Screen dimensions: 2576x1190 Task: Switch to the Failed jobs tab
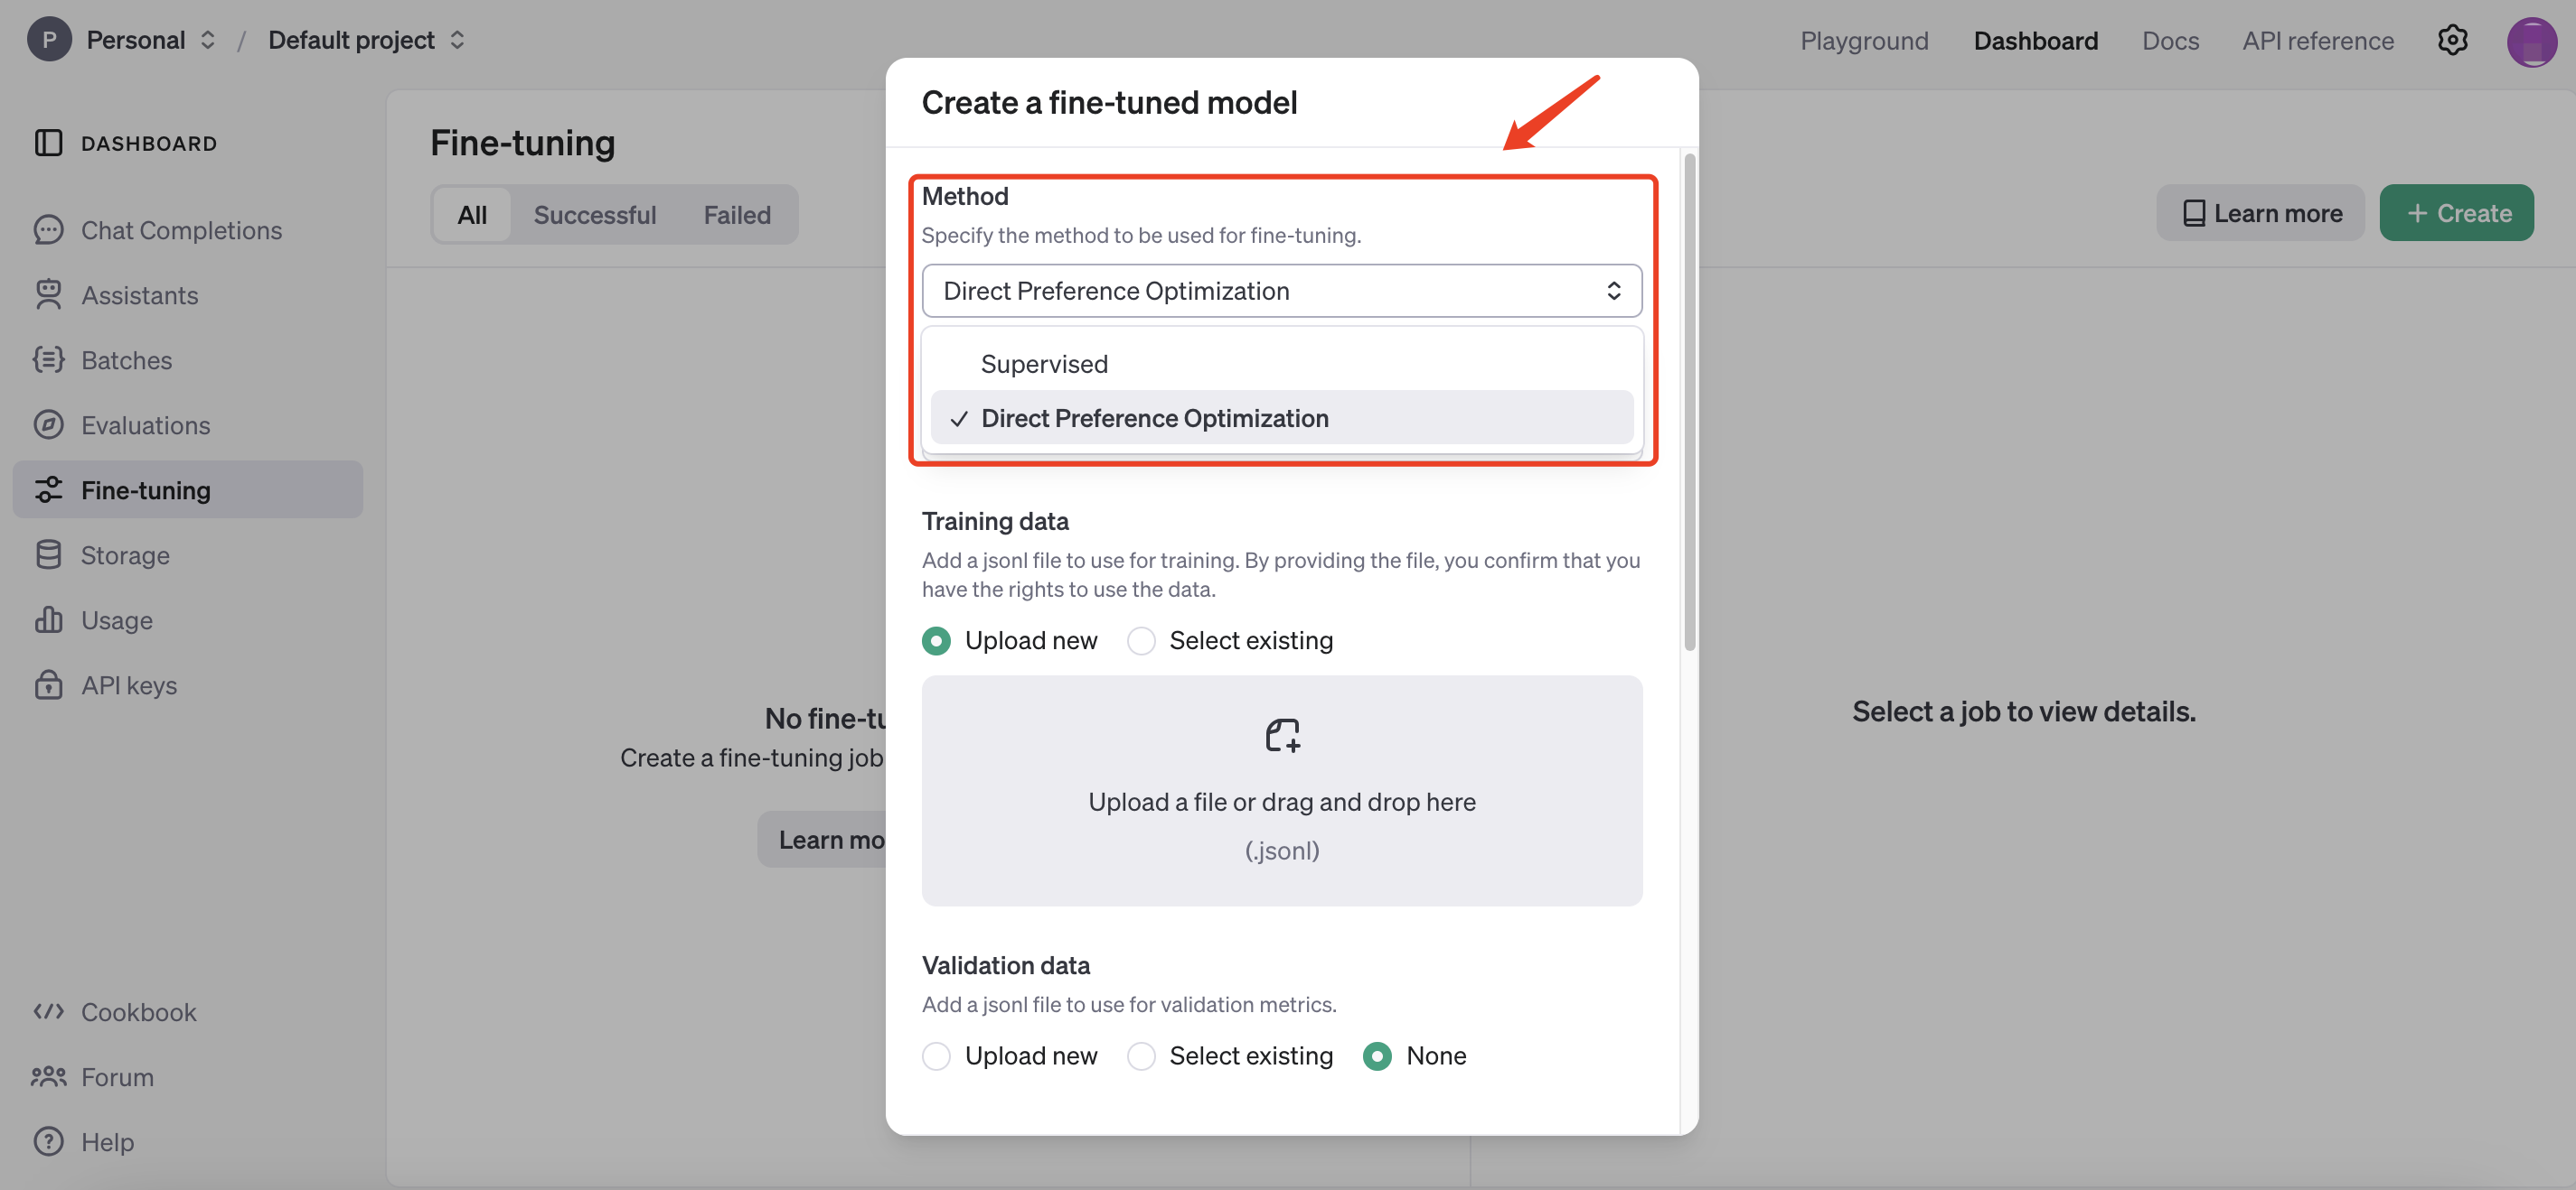[x=736, y=215]
